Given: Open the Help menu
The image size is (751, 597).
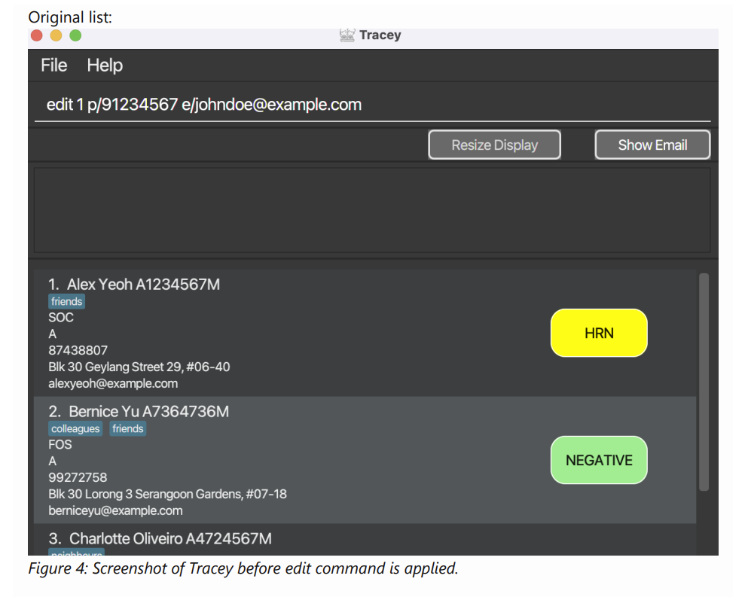Looking at the screenshot, I should pyautogui.click(x=105, y=65).
